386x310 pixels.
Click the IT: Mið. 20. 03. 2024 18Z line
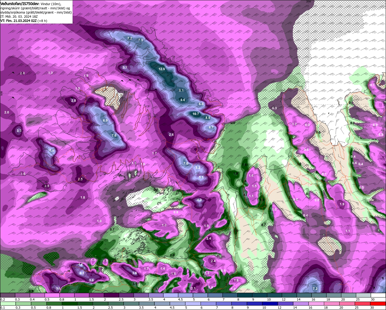19,17
